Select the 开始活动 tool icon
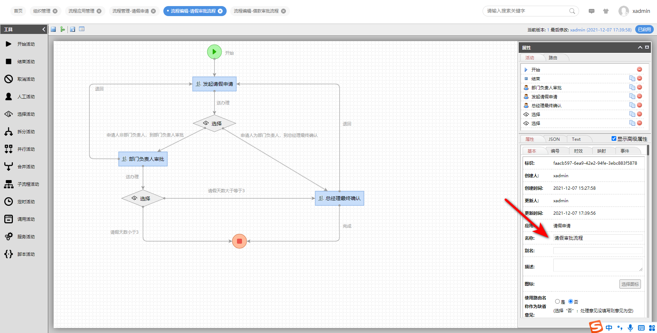 pos(9,44)
